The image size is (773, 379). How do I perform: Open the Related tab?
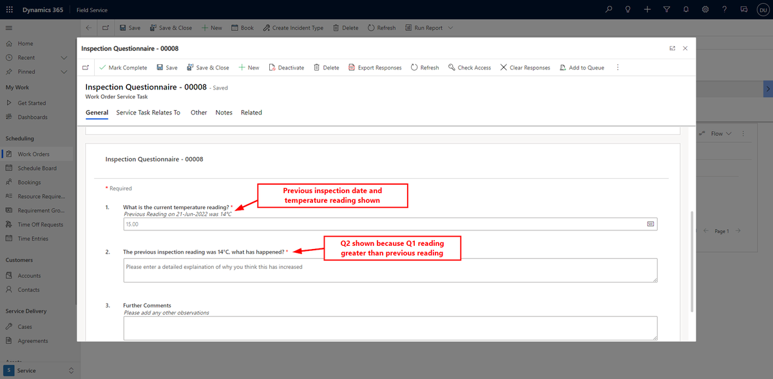[251, 113]
